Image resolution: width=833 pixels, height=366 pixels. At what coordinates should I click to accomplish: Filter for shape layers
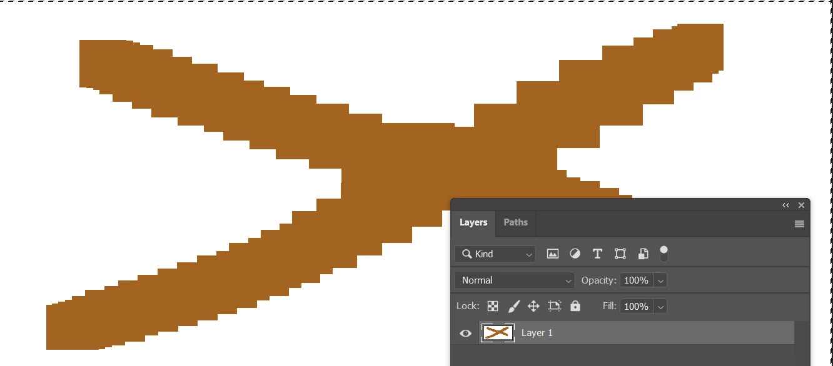click(620, 254)
